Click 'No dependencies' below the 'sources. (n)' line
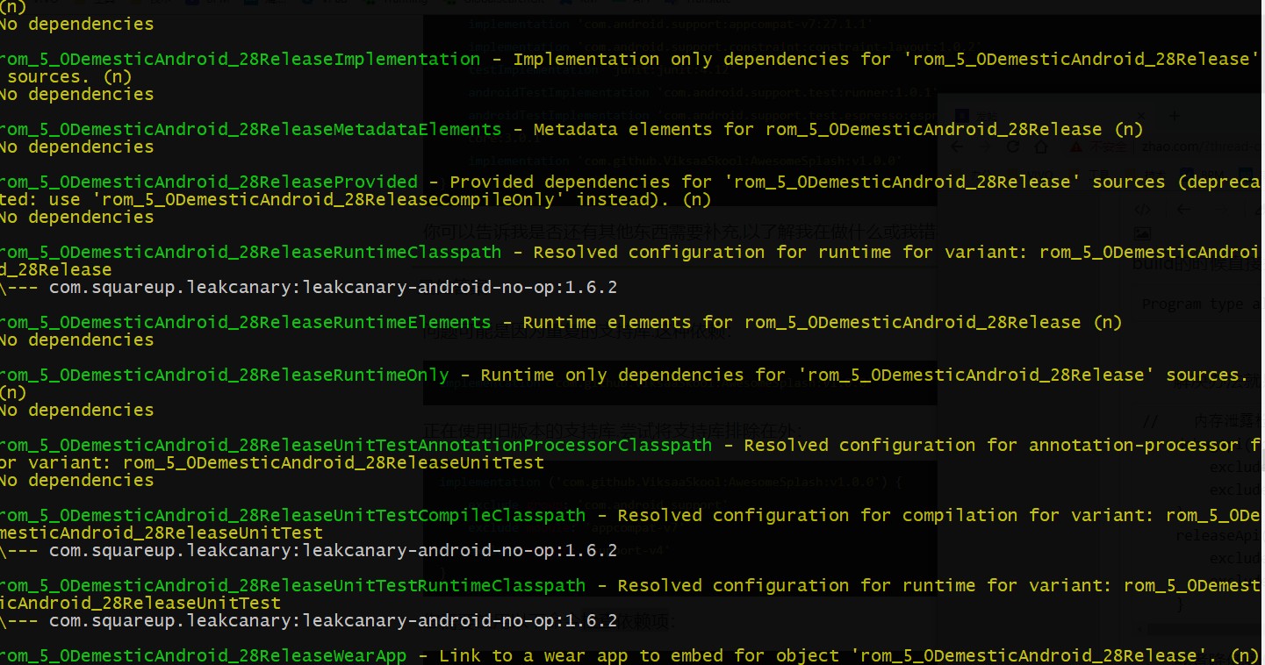Image resolution: width=1265 pixels, height=665 pixels. click(76, 95)
